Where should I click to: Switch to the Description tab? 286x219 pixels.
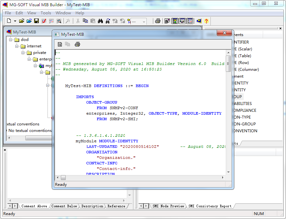92,206
